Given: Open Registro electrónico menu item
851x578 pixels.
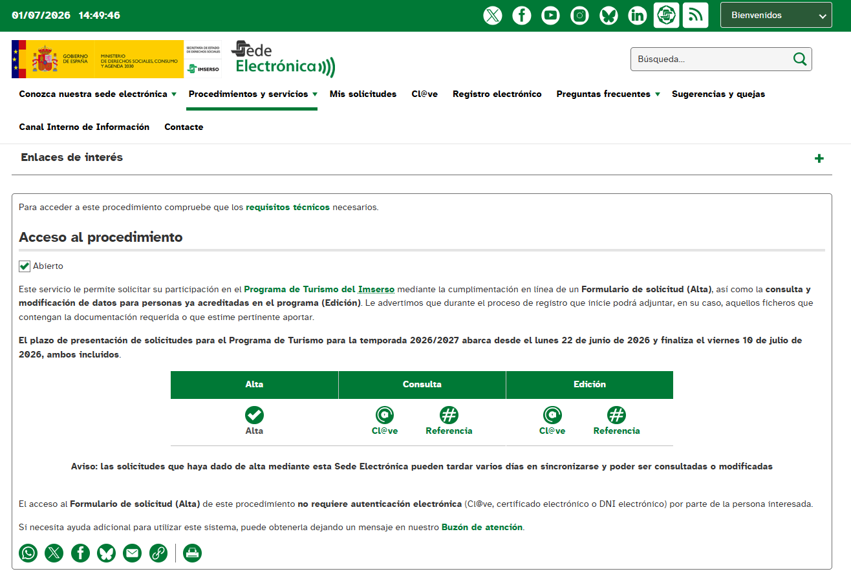Looking at the screenshot, I should coord(497,94).
